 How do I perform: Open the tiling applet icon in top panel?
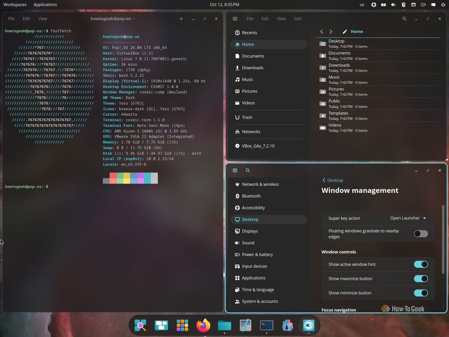coord(384,4)
